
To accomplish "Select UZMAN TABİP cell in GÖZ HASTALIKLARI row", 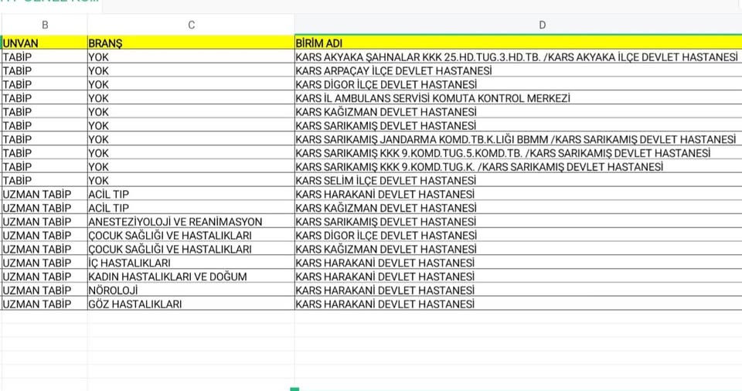I will point(45,304).
